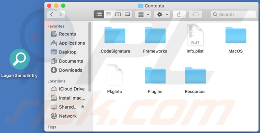Click the Frameworks name label
This screenshot has height=133, width=260.
[155, 51]
